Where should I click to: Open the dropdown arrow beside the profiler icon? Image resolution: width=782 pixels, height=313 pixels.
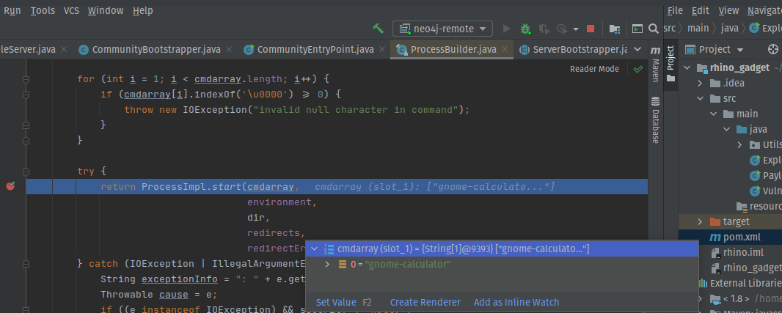[576, 29]
